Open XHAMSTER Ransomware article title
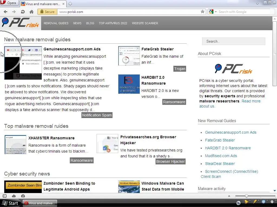The width and height of the screenshot is (277, 207). (51, 138)
